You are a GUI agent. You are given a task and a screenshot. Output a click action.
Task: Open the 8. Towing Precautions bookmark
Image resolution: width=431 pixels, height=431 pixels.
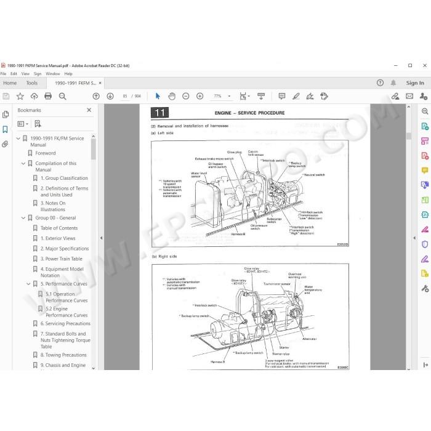pos(63,355)
